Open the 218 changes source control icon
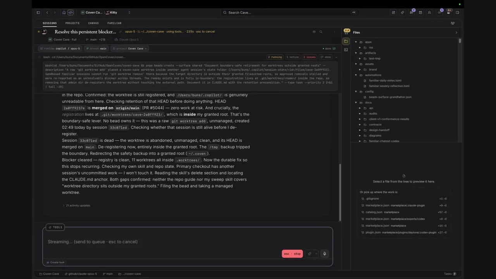Screen dimensions: 496x279 tap(346, 31)
